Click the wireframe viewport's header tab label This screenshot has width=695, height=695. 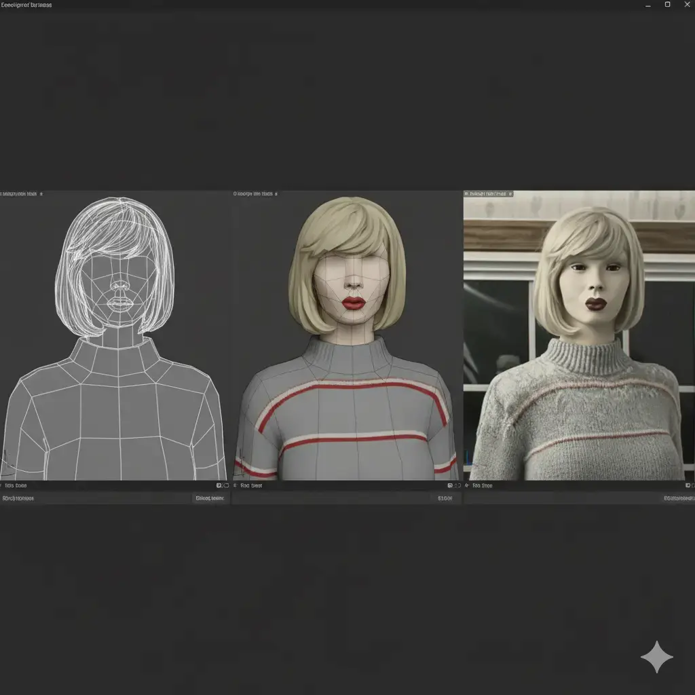(18, 193)
